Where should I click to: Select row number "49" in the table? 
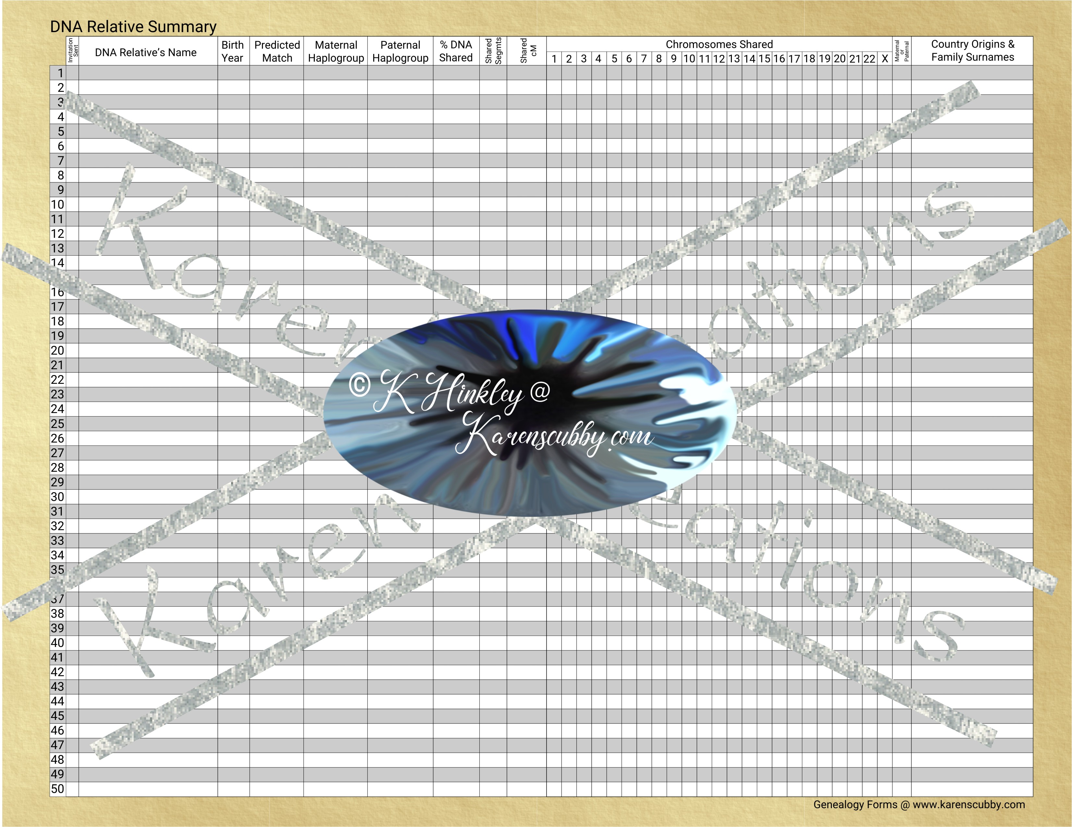(57, 774)
